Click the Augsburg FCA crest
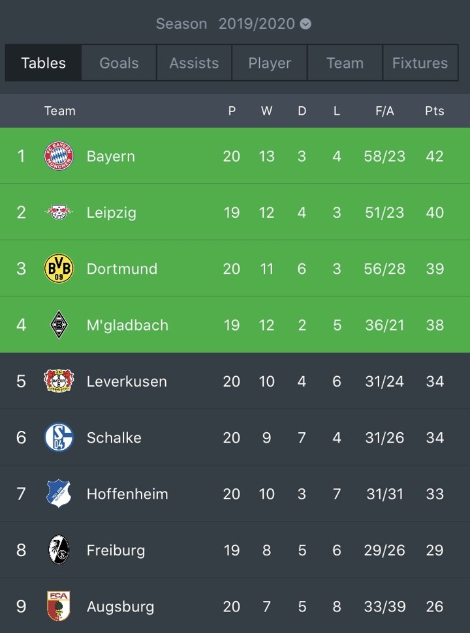This screenshot has width=470, height=633. (59, 606)
